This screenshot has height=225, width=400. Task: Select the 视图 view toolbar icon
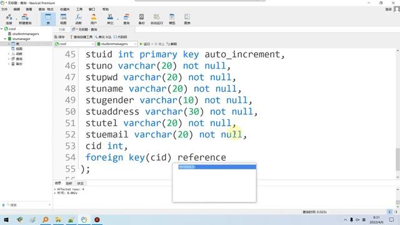click(63, 19)
